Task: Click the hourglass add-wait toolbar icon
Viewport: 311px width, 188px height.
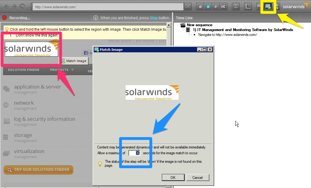Action: coord(236,7)
